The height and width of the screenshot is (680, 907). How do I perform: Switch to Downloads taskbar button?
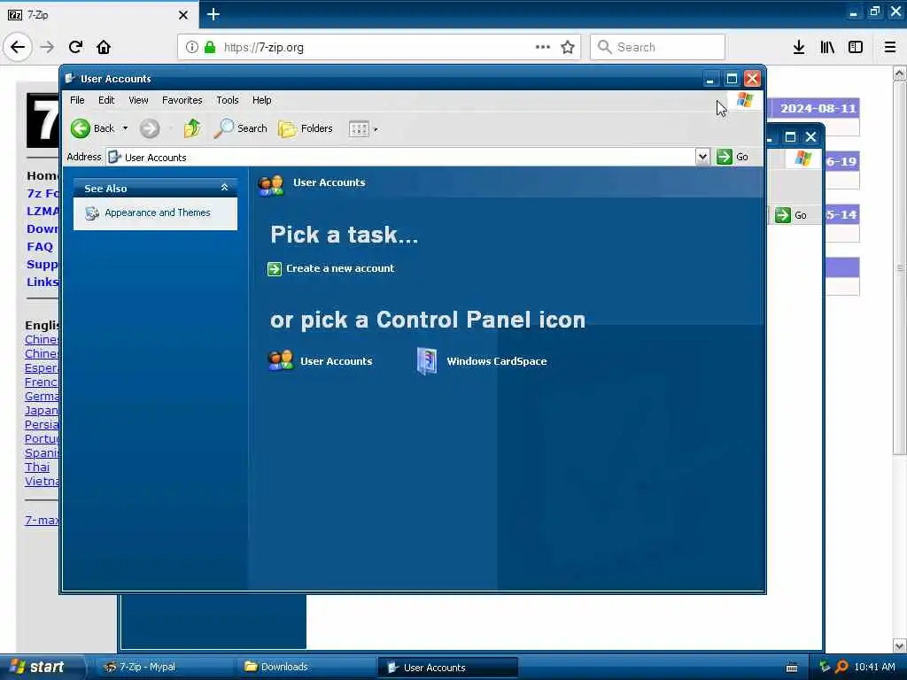click(306, 667)
